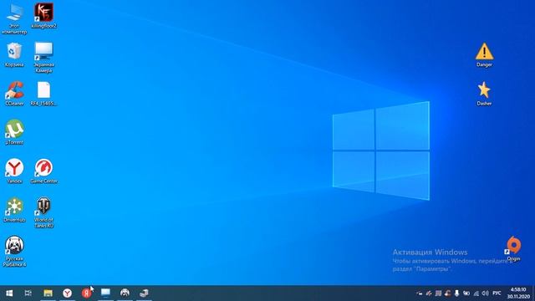Screen dimensions: 535x301
Task: Click the last pinned taskbar app icon
Action: coord(144,293)
